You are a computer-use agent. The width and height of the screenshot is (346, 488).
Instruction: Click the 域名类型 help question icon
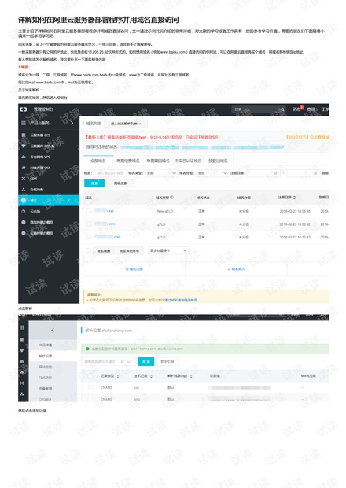171,198
